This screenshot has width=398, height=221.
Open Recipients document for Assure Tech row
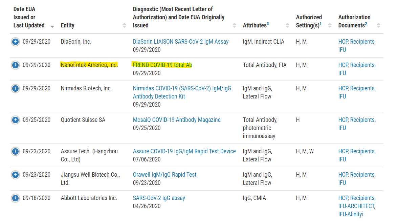(x=362, y=151)
